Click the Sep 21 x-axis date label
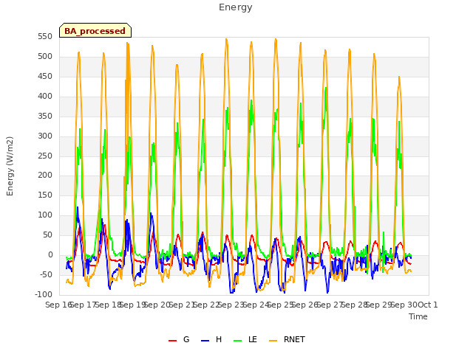 coord(183,305)
